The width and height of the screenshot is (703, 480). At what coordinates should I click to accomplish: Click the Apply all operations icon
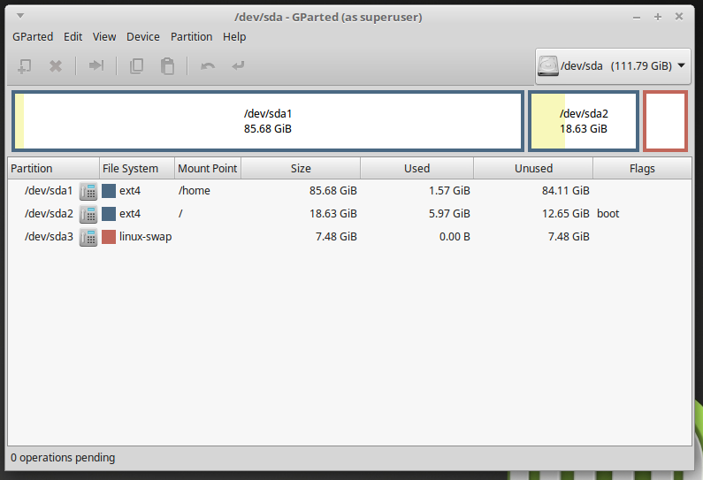point(238,65)
